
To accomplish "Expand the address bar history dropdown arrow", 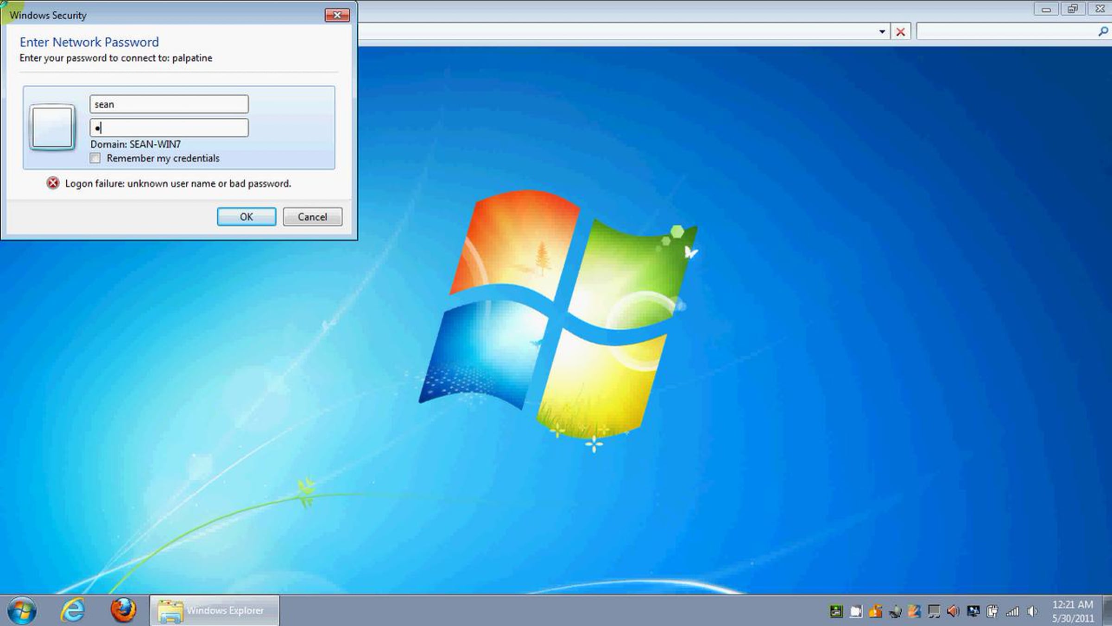I will click(x=882, y=32).
